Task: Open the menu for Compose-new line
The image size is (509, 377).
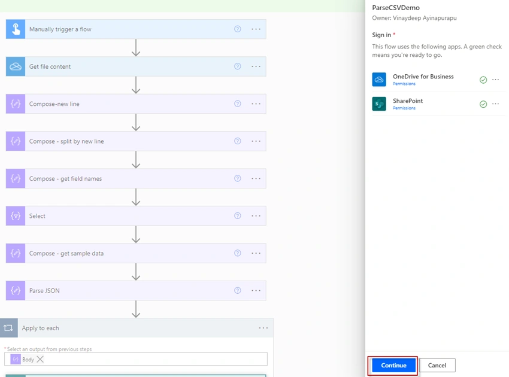Action: click(256, 104)
